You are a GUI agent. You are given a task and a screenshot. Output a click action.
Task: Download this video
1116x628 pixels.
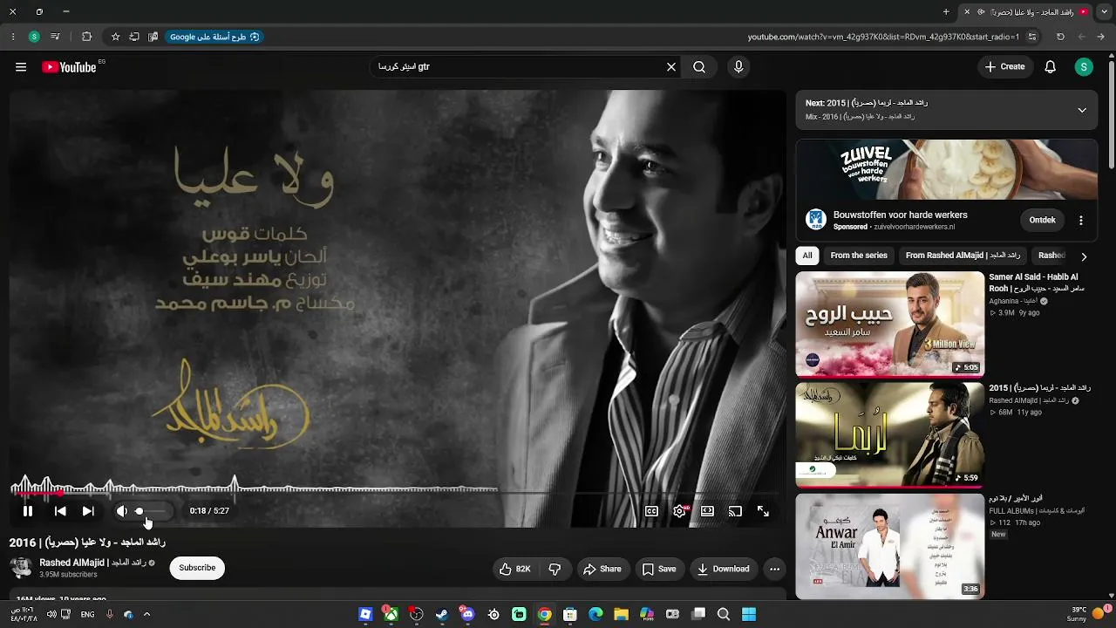point(724,569)
